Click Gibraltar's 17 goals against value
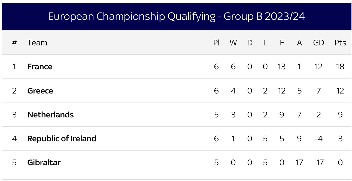Viewport: 352px width, 181px height. coord(299,163)
